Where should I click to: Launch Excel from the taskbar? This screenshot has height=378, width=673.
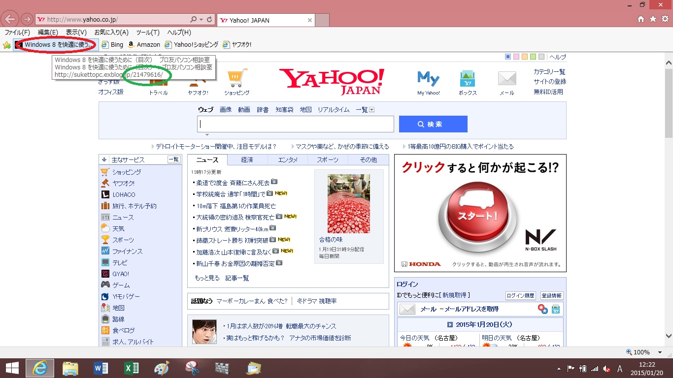coord(131,368)
